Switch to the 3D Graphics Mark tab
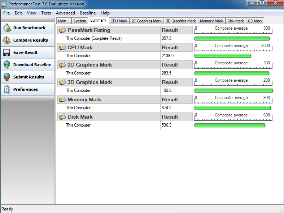 (181, 21)
